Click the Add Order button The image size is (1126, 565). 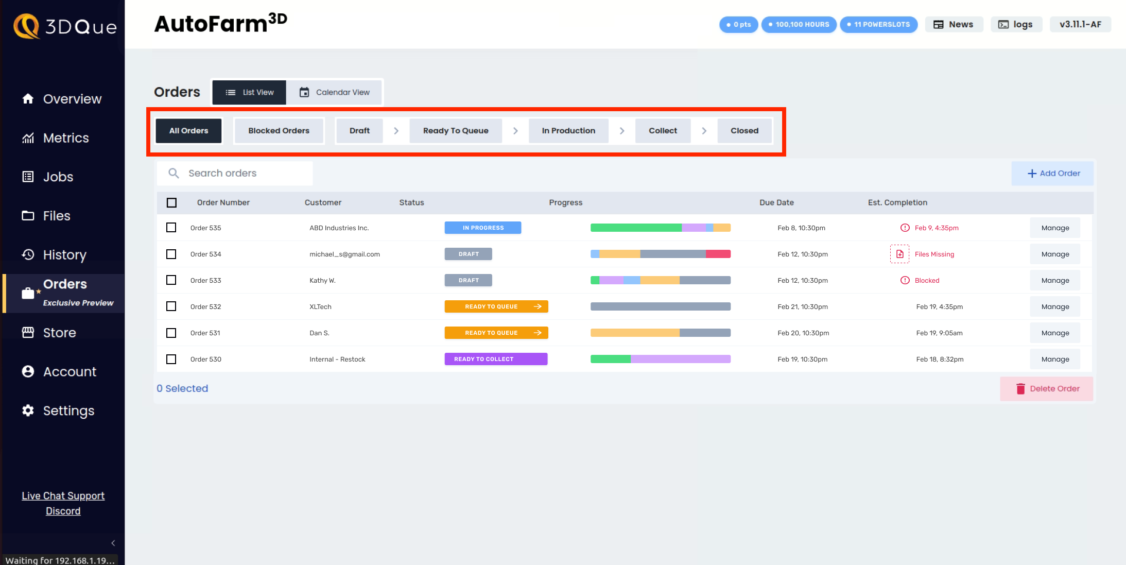coord(1052,173)
